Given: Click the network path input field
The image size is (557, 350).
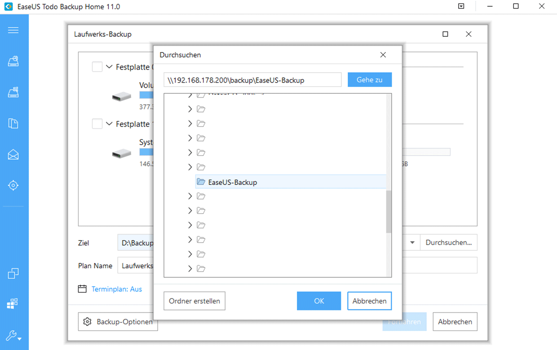Looking at the screenshot, I should [x=252, y=80].
